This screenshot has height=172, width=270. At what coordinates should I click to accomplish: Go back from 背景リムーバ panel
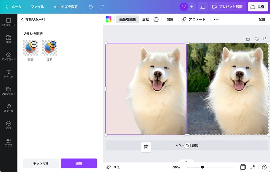[22, 19]
